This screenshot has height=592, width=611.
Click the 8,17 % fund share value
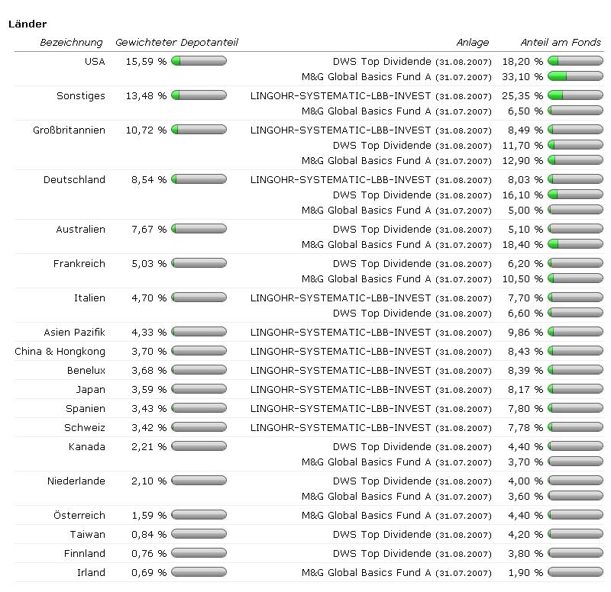tap(525, 390)
